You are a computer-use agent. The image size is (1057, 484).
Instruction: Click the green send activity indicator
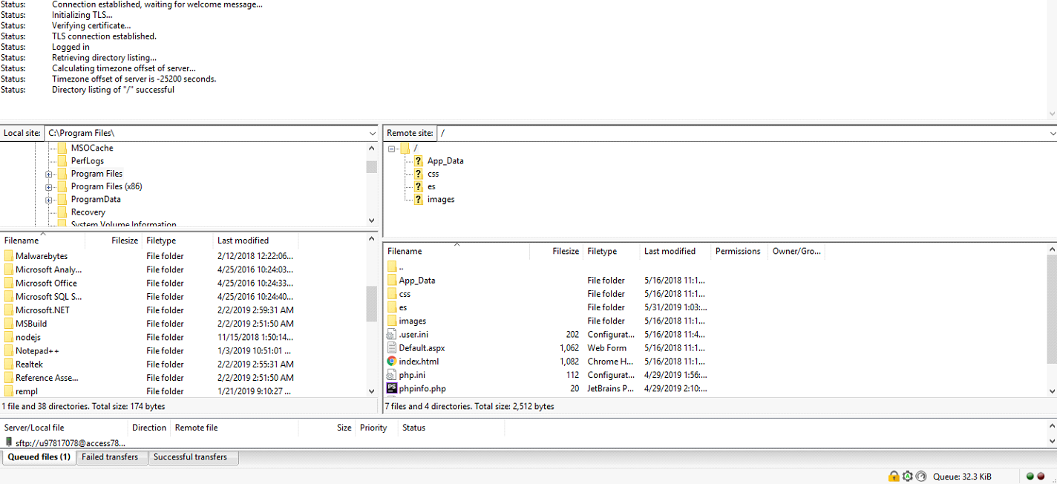pyautogui.click(x=1030, y=477)
